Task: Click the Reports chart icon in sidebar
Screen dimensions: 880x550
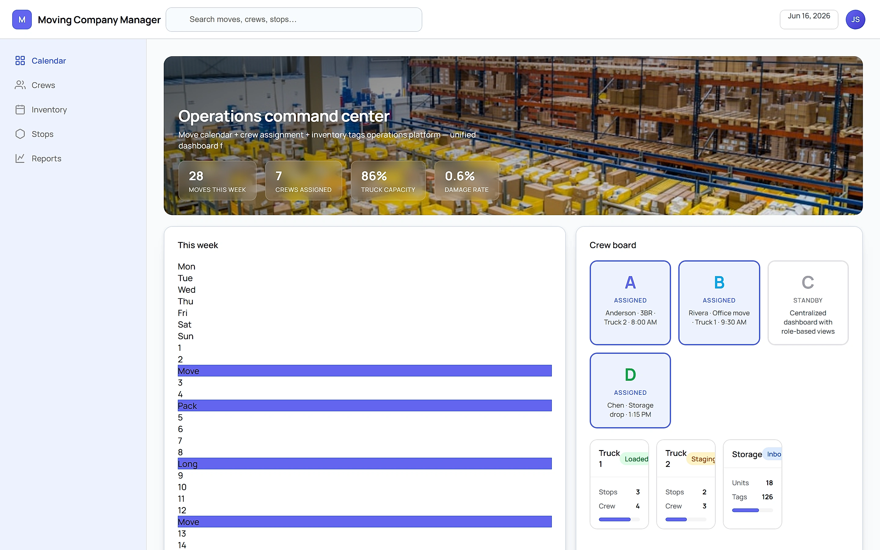Action: coord(20,158)
